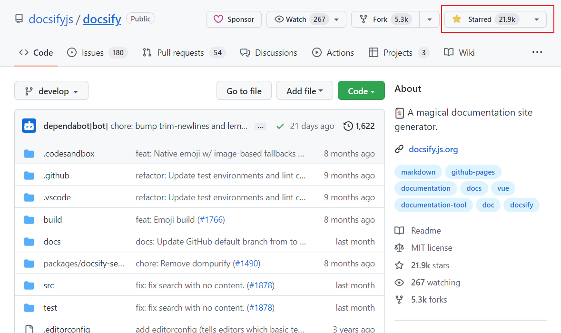Click the repository book icon beside docsifyjs
The width and height of the screenshot is (561, 333).
[x=19, y=19]
